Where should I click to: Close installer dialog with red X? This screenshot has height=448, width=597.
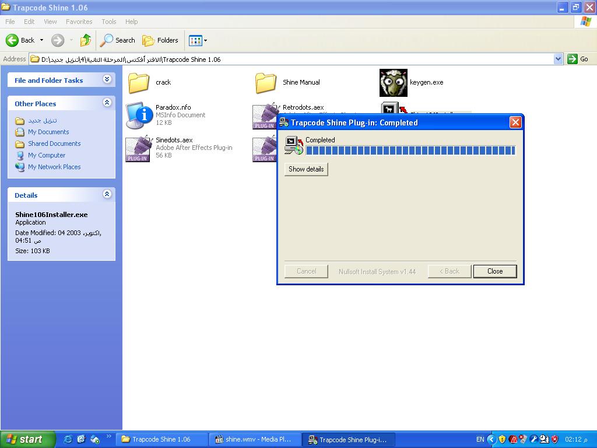[x=515, y=123]
